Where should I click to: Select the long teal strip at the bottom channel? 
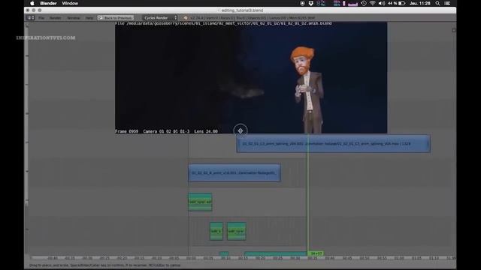pyautogui.click(x=276, y=253)
